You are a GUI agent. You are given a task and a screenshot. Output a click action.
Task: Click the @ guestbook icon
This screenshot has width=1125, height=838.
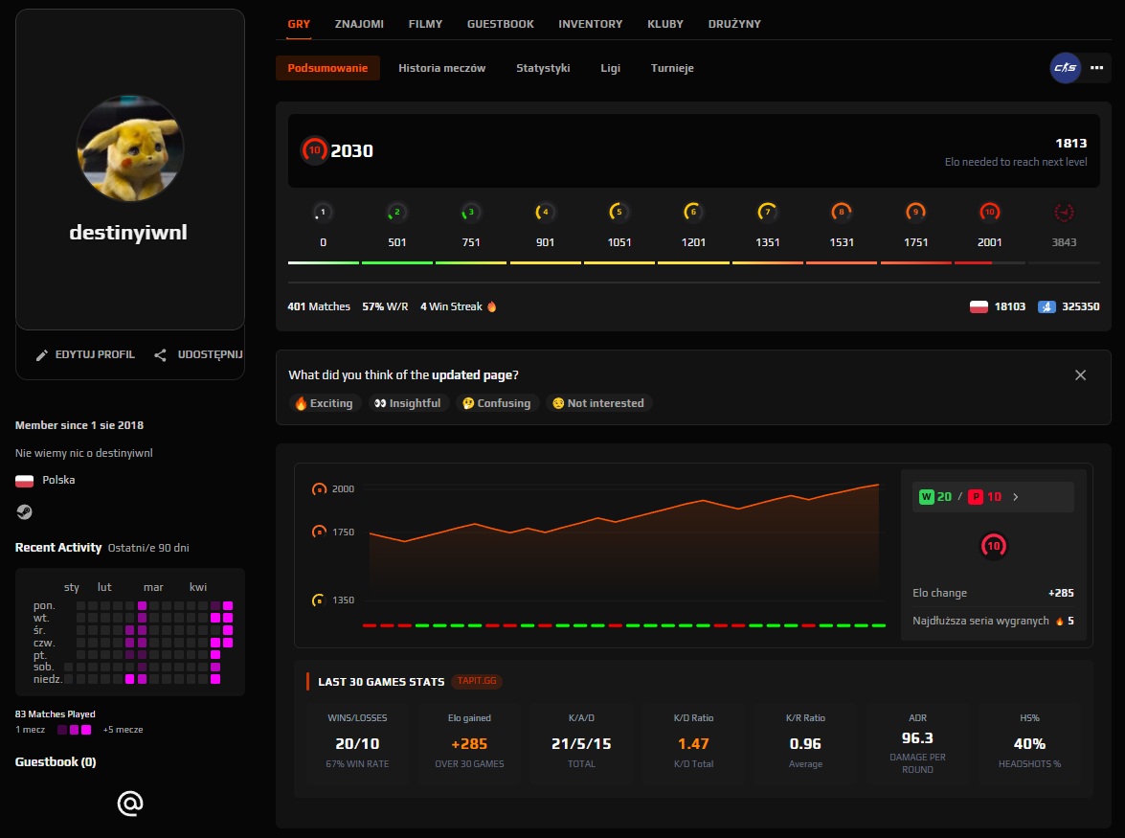tap(130, 803)
